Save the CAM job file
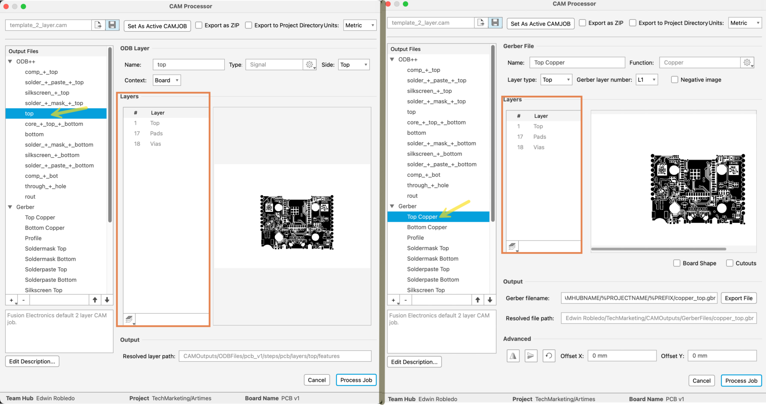The image size is (766, 405). tap(112, 25)
